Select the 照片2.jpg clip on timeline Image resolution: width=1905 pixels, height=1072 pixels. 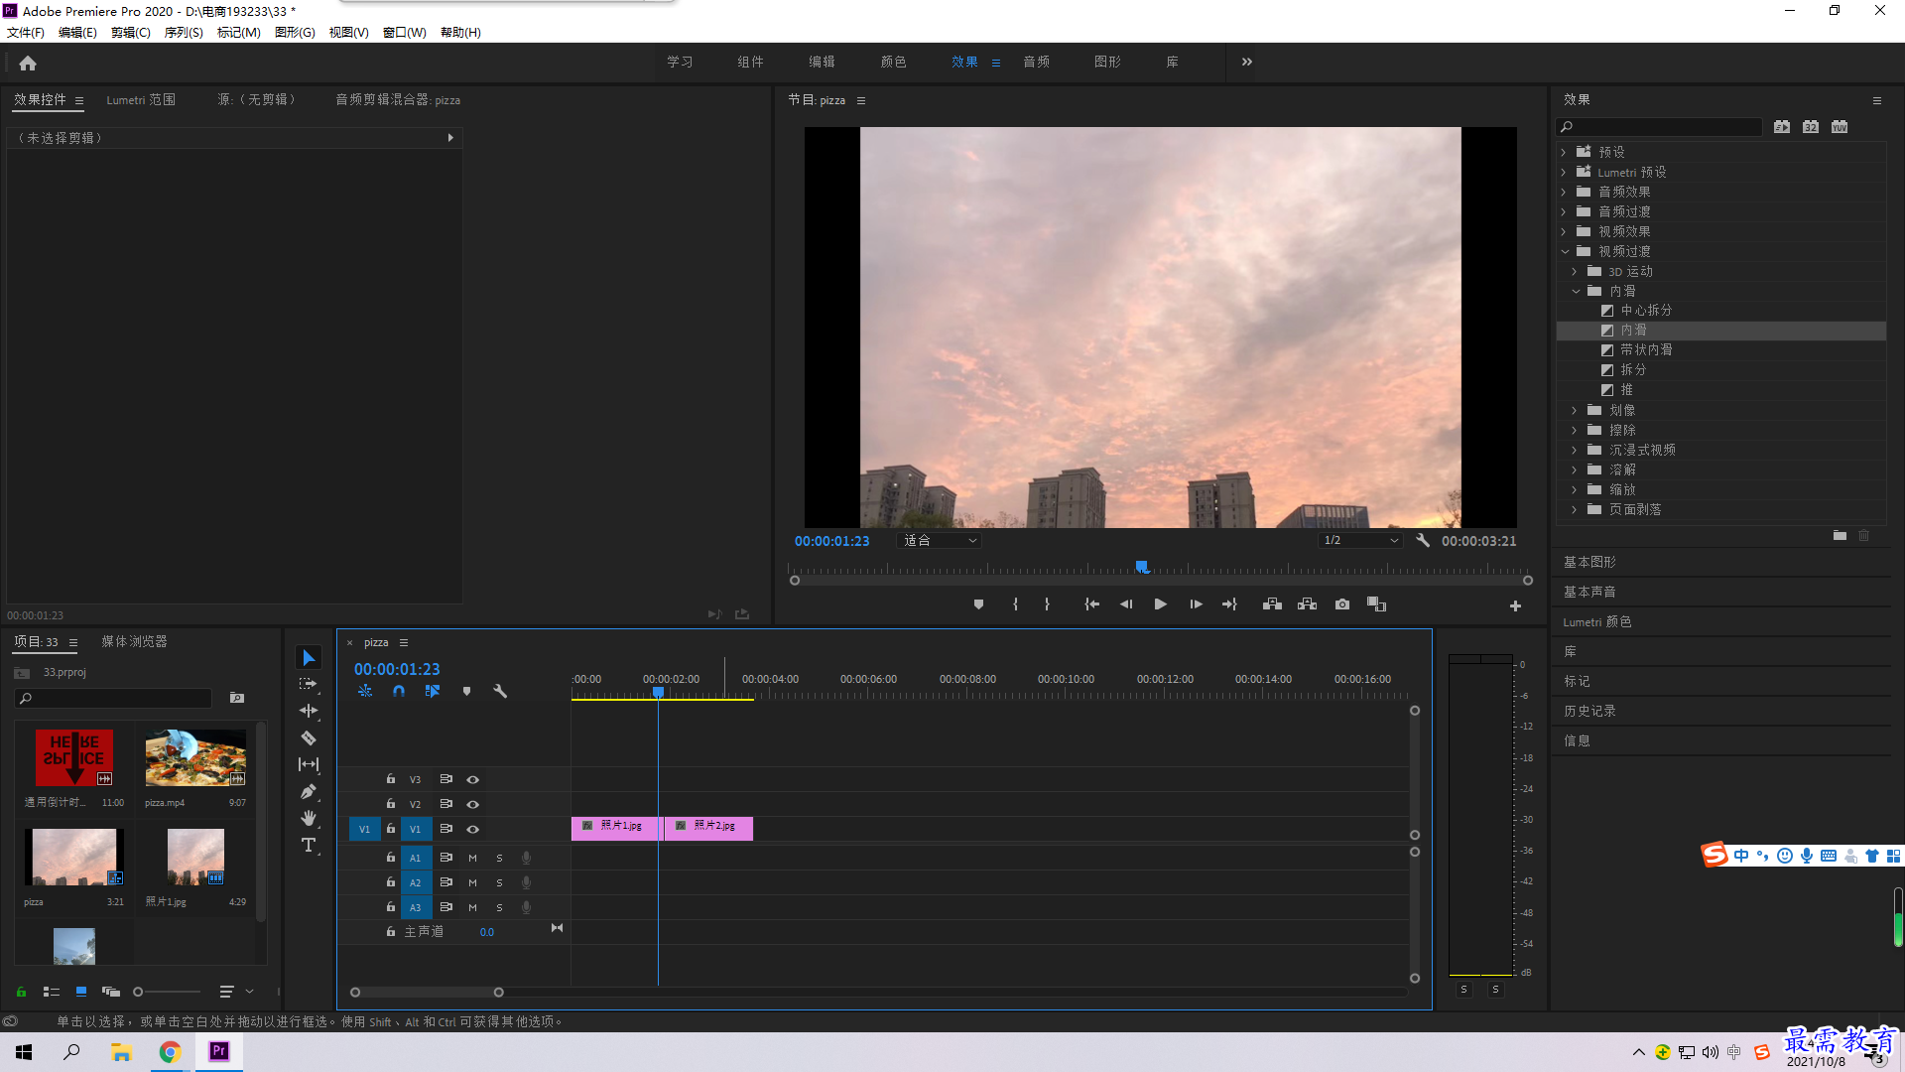pos(708,829)
